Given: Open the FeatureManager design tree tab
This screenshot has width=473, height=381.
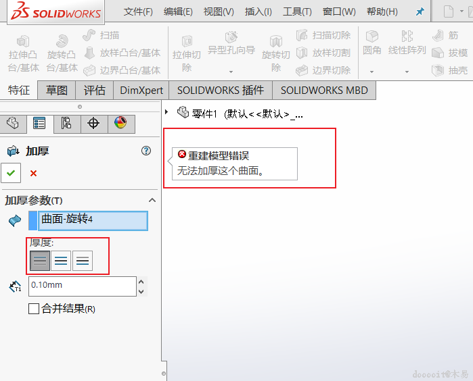Looking at the screenshot, I should pos(13,124).
